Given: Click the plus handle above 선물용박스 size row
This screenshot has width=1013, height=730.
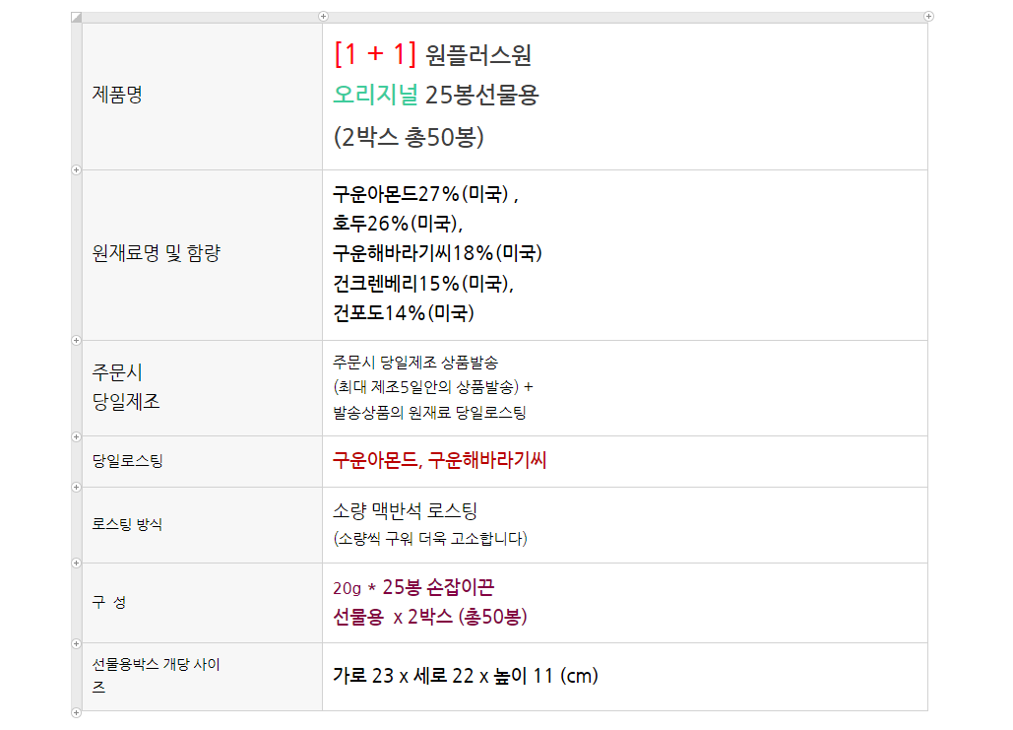Looking at the screenshot, I should pyautogui.click(x=76, y=642).
